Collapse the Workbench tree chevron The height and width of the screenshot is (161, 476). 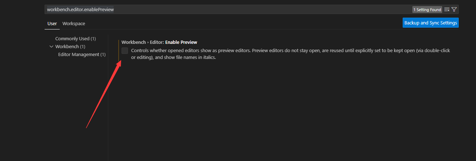pos(51,47)
